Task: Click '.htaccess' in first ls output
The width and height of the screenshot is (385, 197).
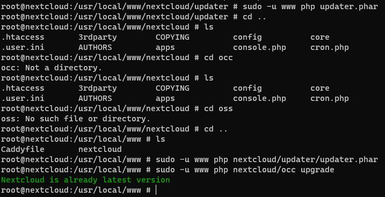Action: [x=23, y=37]
